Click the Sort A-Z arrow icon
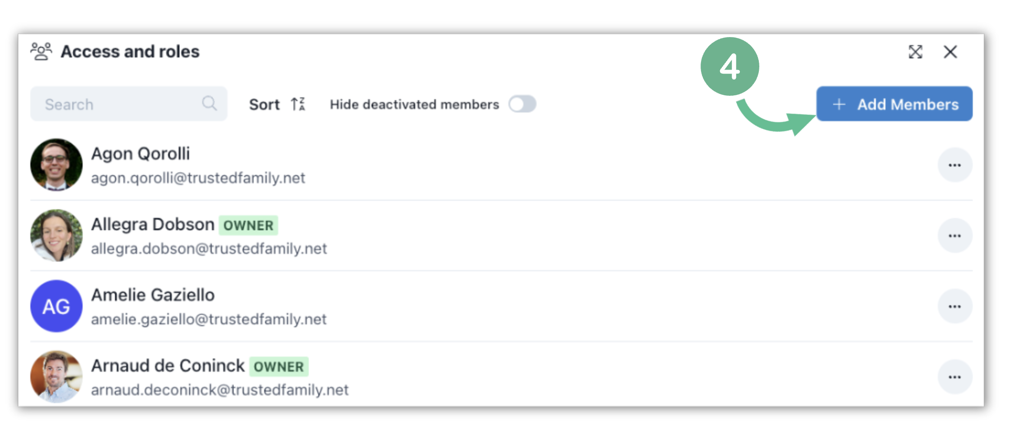Screen dimensions: 1010x440 click(x=298, y=104)
